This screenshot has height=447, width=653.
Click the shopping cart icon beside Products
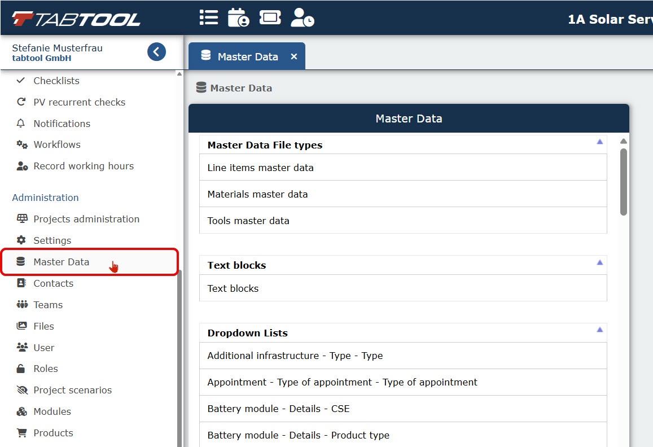tap(21, 433)
